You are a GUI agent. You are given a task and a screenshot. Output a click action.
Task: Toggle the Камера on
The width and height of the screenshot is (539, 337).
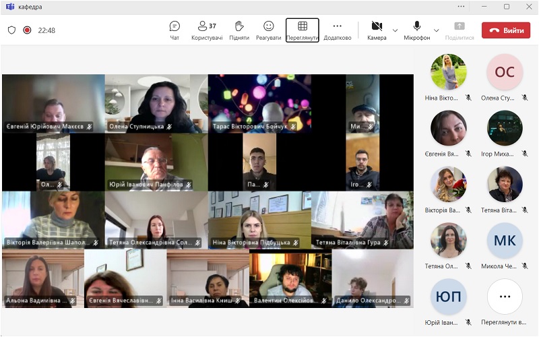click(x=377, y=30)
